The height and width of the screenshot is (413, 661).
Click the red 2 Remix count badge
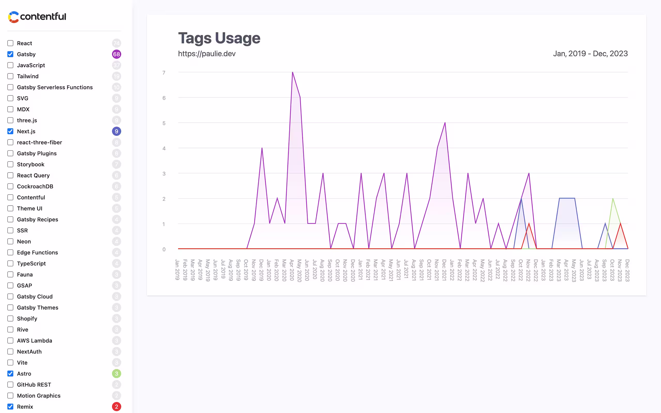pos(117,407)
